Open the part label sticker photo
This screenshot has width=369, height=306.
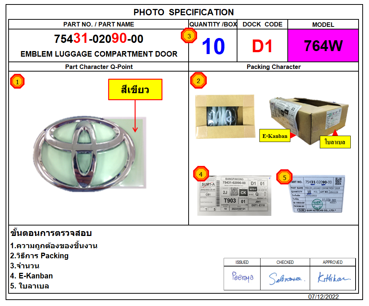(317, 194)
